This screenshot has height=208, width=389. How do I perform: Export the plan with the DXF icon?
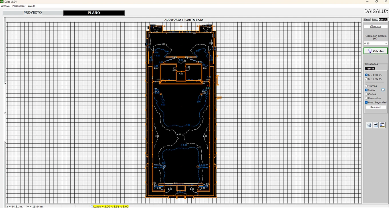click(382, 125)
